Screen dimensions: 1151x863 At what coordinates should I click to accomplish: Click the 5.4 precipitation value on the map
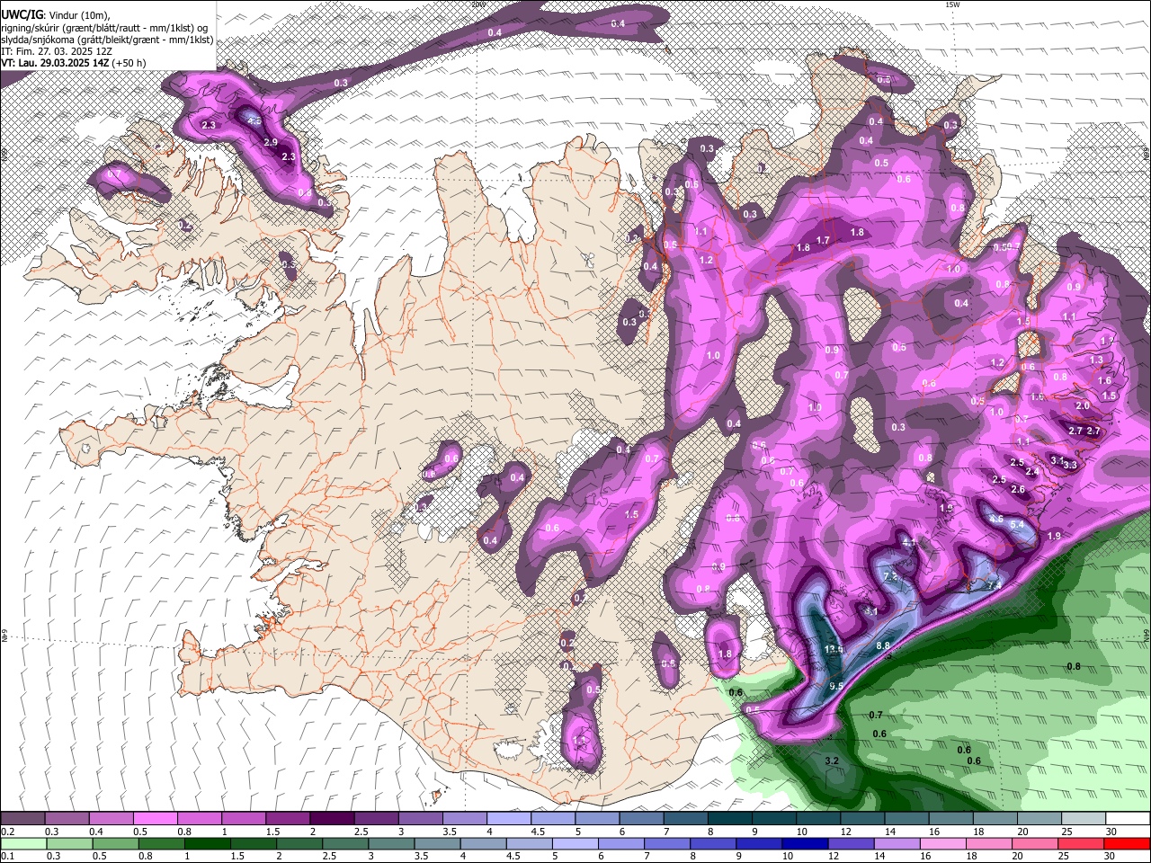click(1018, 525)
